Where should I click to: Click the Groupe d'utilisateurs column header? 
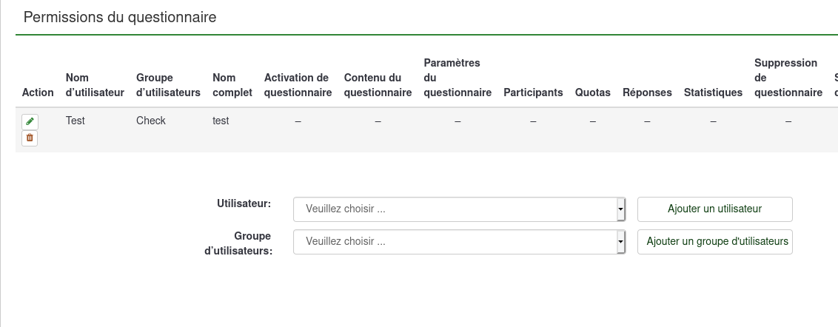tap(168, 85)
